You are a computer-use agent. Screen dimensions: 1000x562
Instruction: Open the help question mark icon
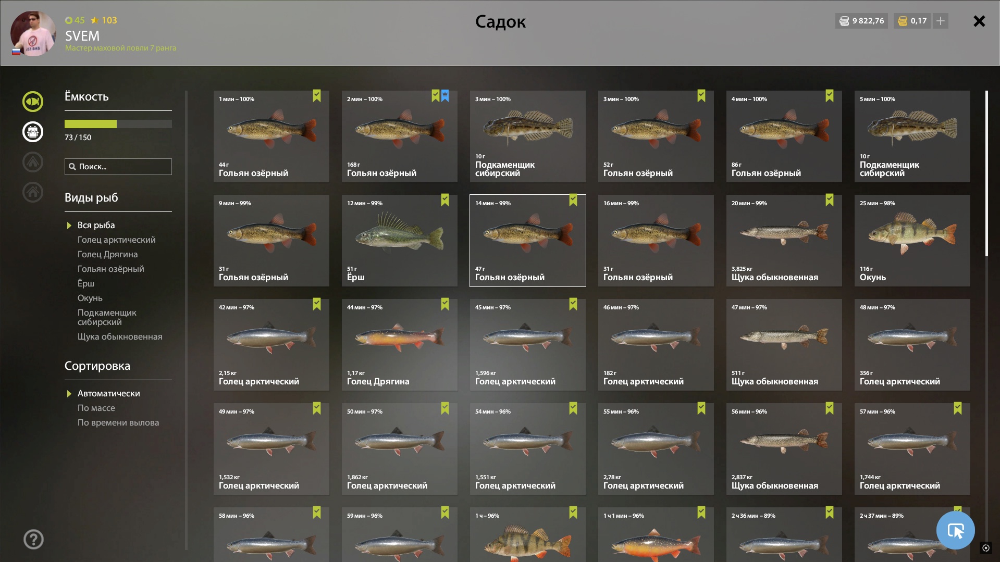tap(33, 539)
